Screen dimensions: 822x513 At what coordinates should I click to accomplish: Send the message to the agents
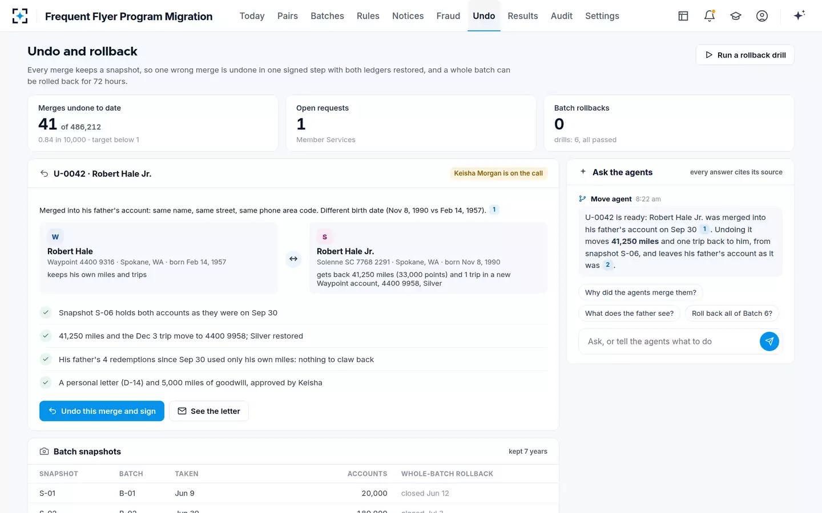pos(769,341)
